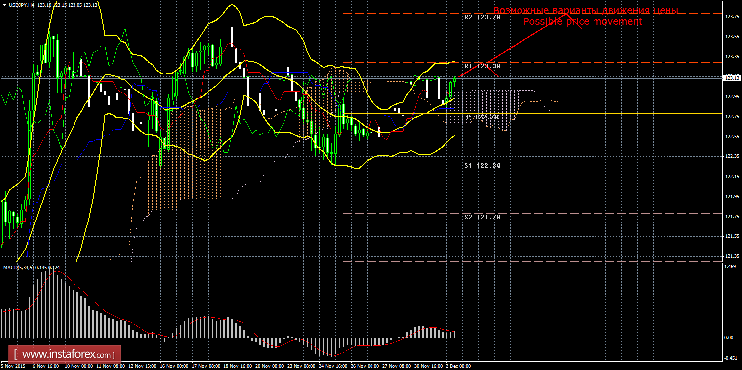
Task: Click the 'Possible price movement' annotation text
Action: [x=583, y=22]
